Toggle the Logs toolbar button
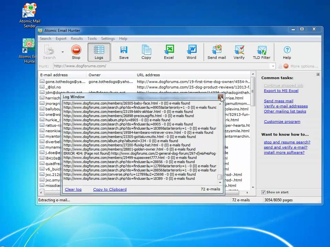This screenshot has height=247, width=330. pos(99,52)
